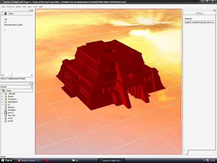Viewport: 217px width, 163px height.
Task: Click the path field showing New O.xdb#xpointer
Action: 17,79
